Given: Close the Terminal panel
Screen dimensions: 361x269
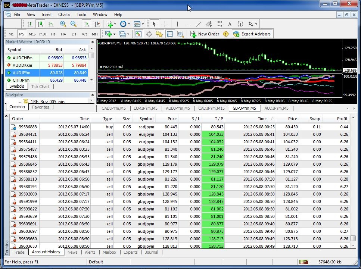Looking at the screenshot, I should pyautogui.click(x=6, y=116).
